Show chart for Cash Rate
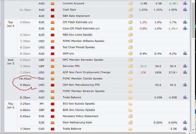This screenshot has height=134, width=196. [185, 9]
